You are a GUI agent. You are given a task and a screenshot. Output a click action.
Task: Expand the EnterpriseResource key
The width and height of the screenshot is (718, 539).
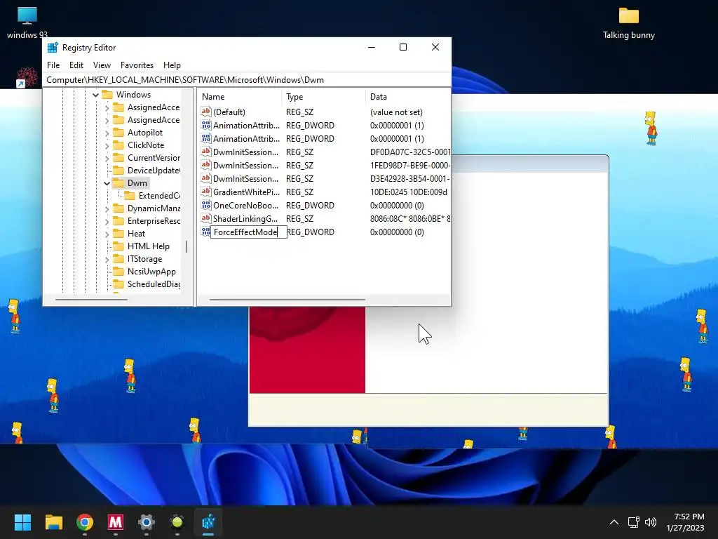click(x=107, y=221)
